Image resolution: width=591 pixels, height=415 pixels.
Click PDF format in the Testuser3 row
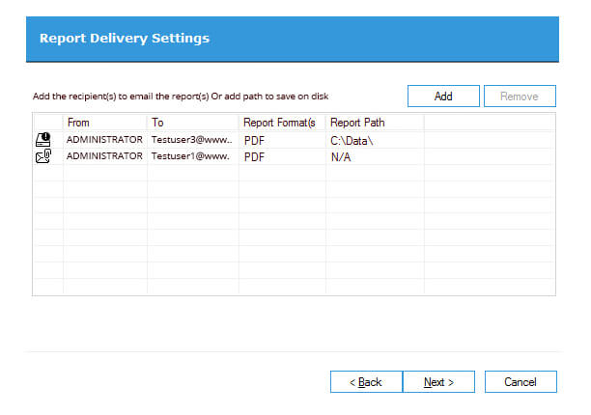(282, 141)
